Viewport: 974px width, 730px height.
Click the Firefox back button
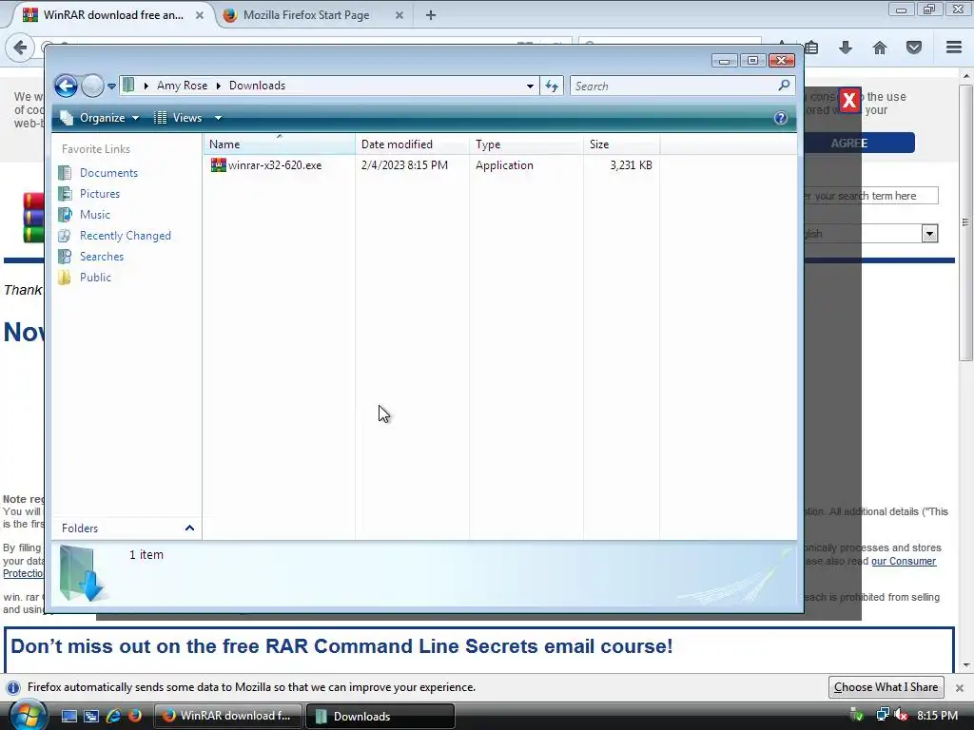(x=20, y=48)
